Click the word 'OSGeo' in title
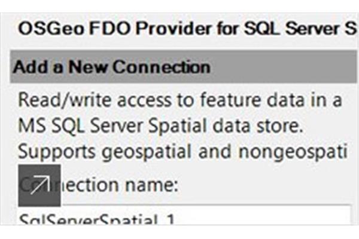 pos(51,29)
